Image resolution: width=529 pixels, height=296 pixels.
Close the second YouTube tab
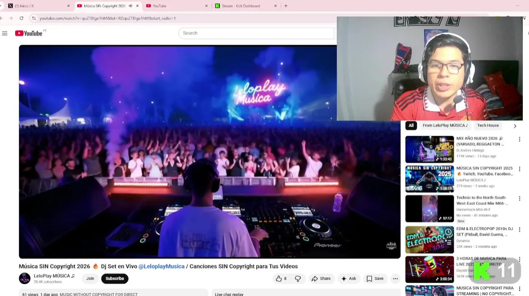[x=206, y=6]
